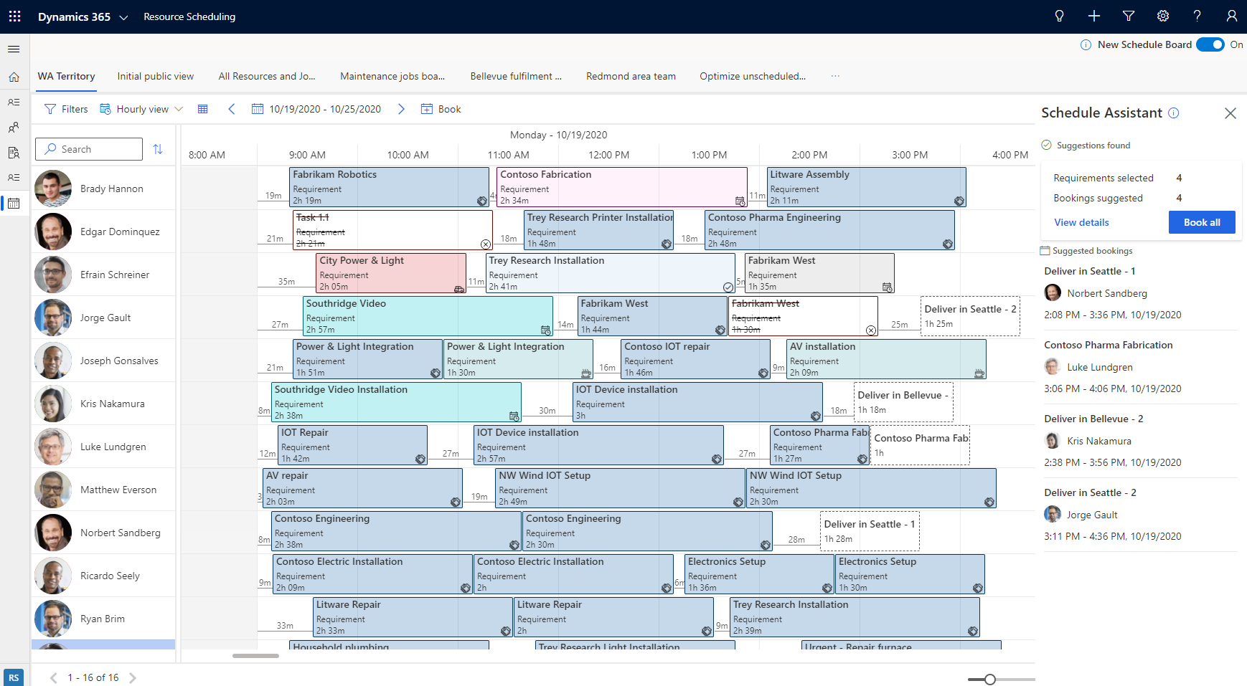
Task: Close the Schedule Assistant panel
Action: point(1230,113)
